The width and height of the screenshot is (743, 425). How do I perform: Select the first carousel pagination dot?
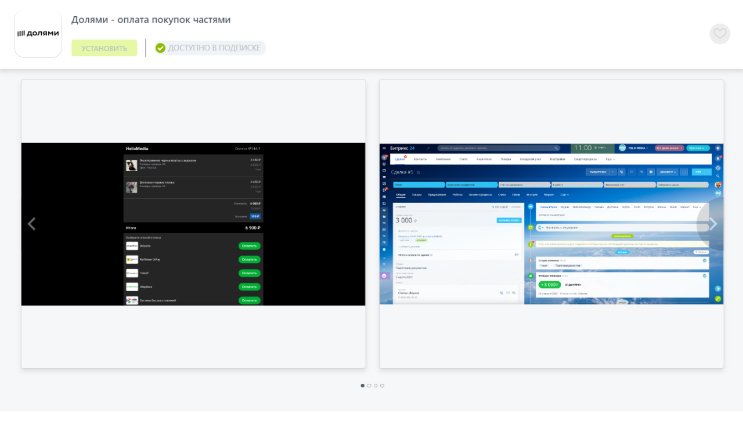[363, 386]
